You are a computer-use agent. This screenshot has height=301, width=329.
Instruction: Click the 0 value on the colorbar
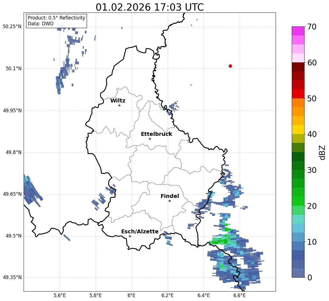310,277
